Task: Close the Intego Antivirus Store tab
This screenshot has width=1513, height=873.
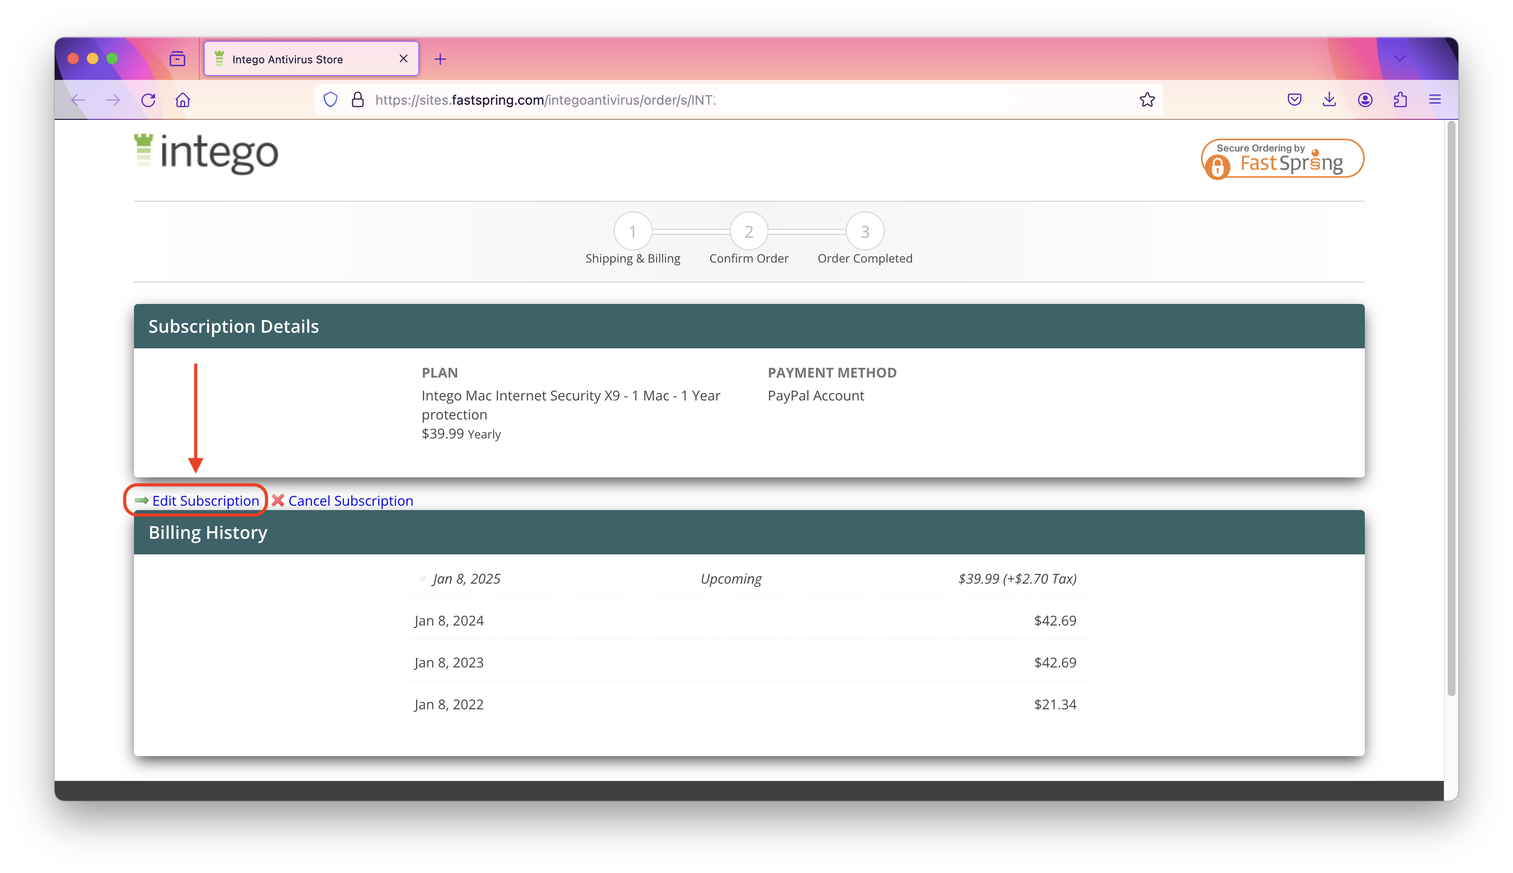Action: point(404,59)
